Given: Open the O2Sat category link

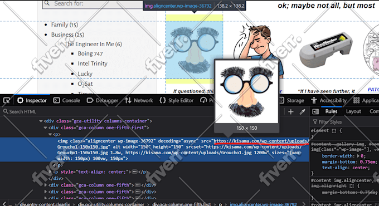Looking at the screenshot, I should [x=85, y=84].
